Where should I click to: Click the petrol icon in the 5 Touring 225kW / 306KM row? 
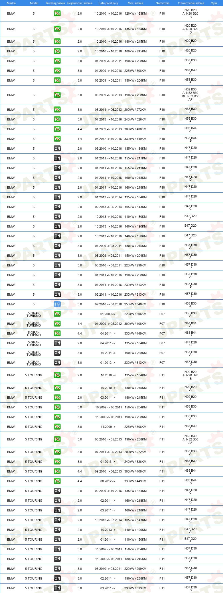(x=57, y=427)
